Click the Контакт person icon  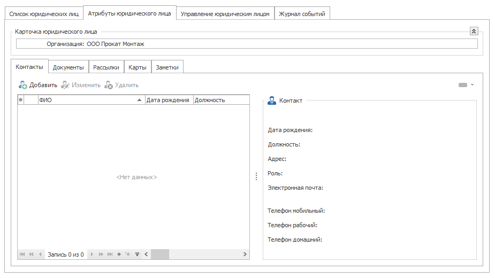click(272, 101)
